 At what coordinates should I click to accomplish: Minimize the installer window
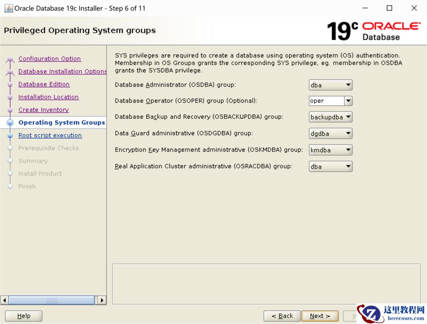[x=365, y=8]
